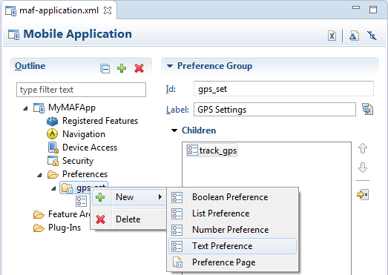Click the yellow arrow import icon below separator
Screen dimensions: 388x275
(363, 194)
